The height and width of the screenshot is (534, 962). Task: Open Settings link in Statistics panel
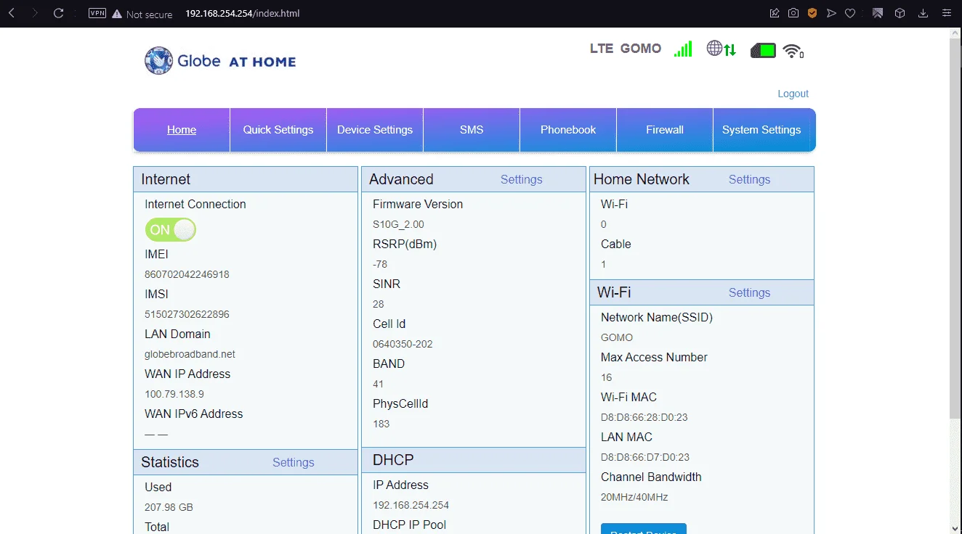(x=294, y=462)
